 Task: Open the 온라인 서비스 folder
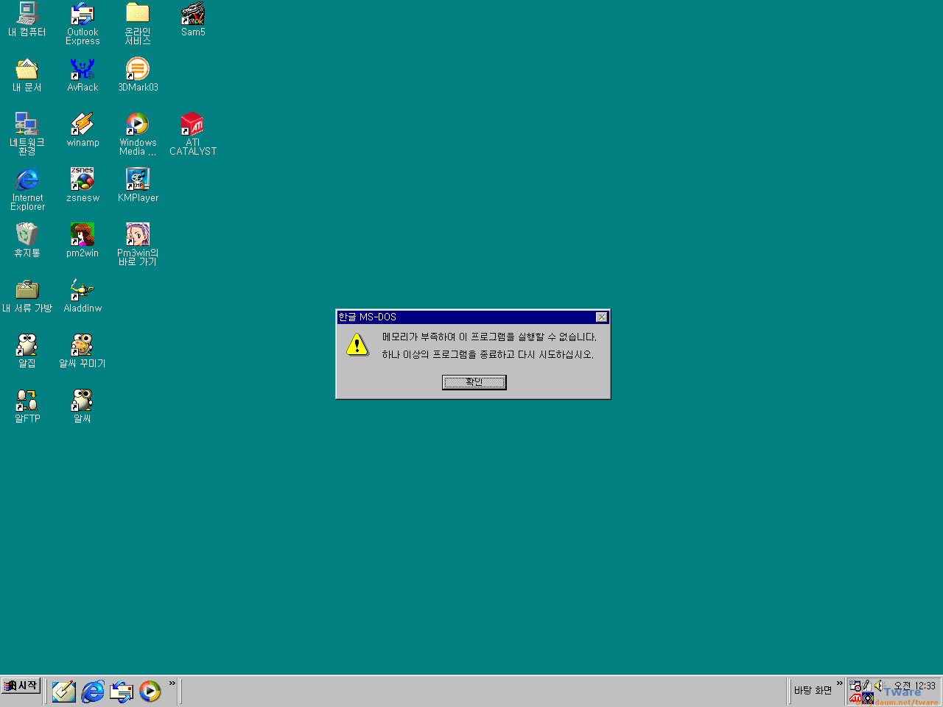point(138,24)
